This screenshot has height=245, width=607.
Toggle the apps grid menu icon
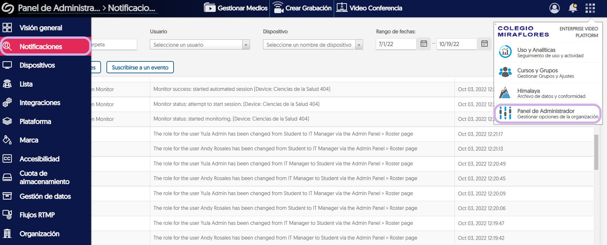click(x=590, y=8)
